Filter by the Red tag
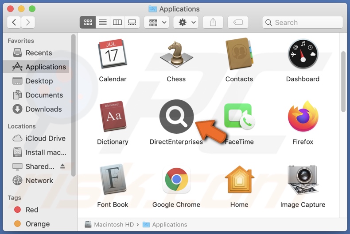 pyautogui.click(x=31, y=210)
